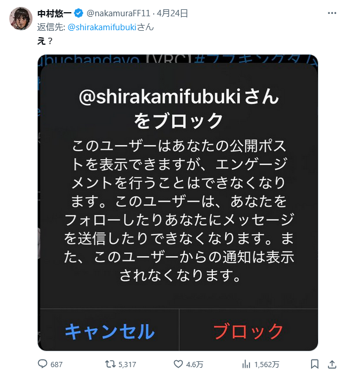
Task: Open 中村悠一's profile avatar
Action: (21, 19)
